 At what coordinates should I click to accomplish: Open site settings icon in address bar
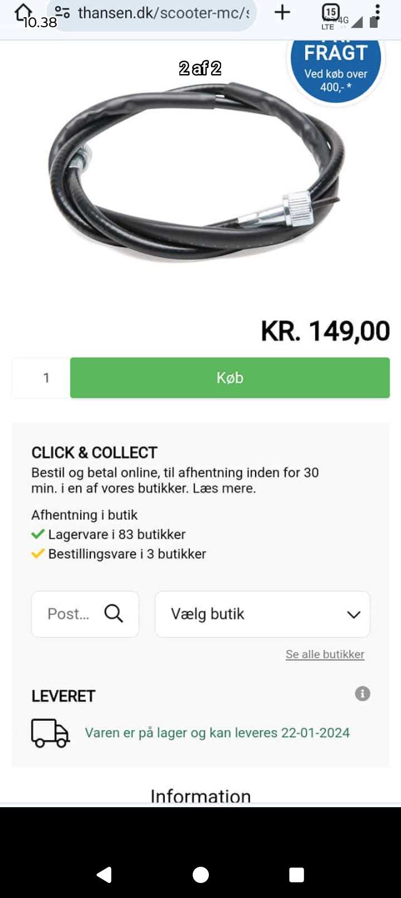[x=62, y=12]
